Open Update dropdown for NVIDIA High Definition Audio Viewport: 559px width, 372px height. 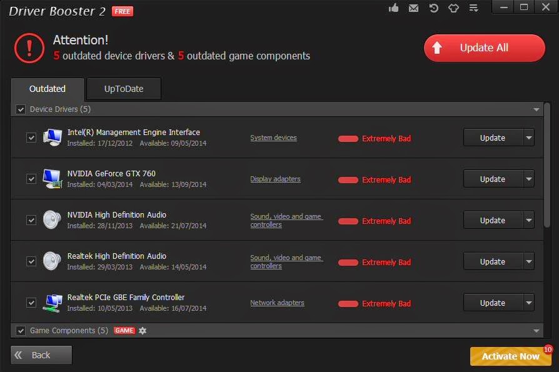[529, 220]
